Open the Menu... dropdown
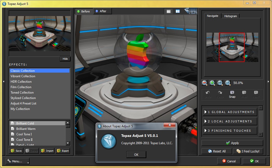272x168 pixels. (18, 161)
